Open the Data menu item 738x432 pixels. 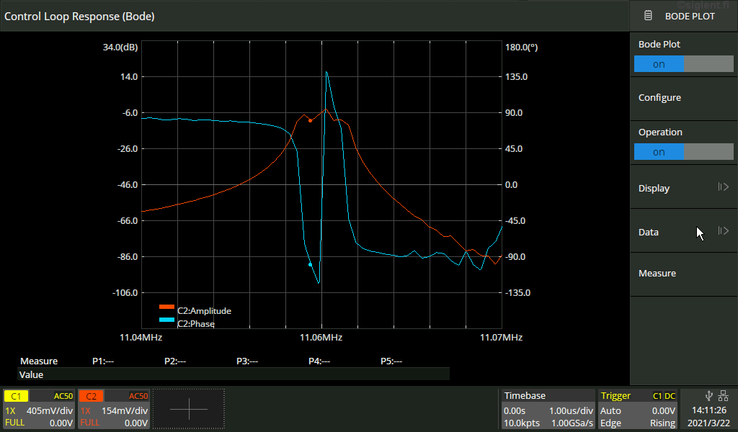pyautogui.click(x=683, y=232)
